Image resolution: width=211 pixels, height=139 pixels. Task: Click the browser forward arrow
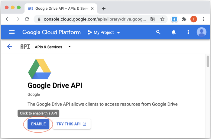17,19
